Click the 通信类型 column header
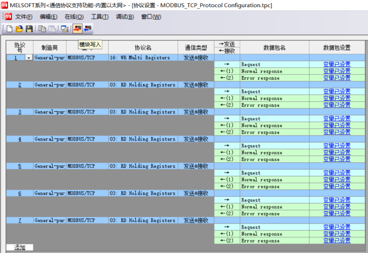This screenshot has width=368, height=253. click(x=196, y=47)
